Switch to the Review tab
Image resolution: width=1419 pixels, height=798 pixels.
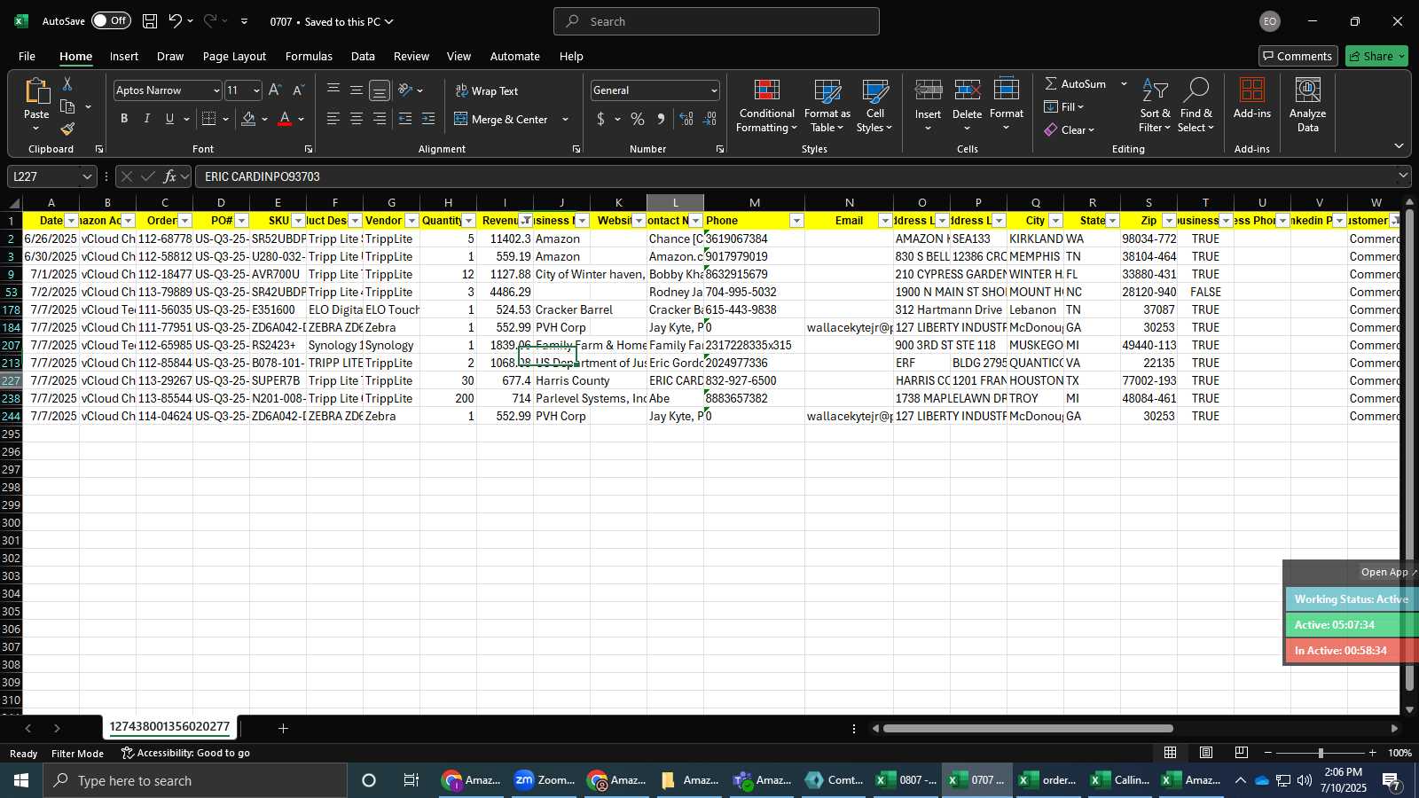(x=412, y=56)
